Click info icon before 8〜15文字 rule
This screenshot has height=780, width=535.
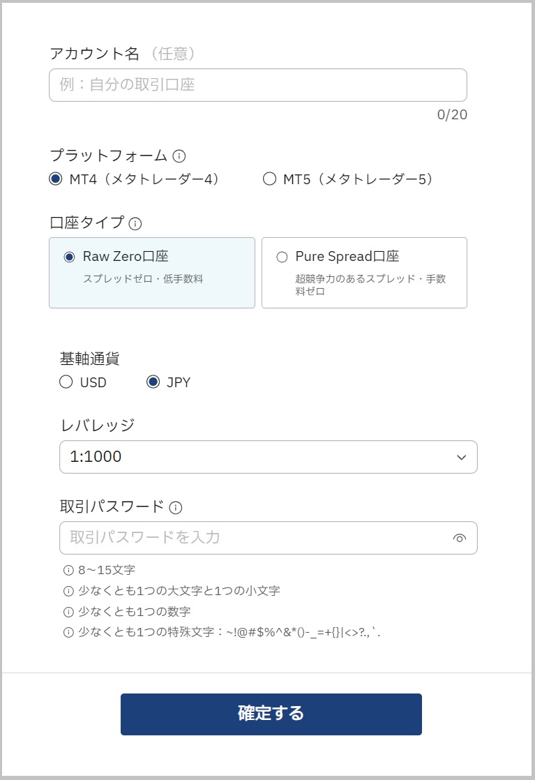(68, 570)
